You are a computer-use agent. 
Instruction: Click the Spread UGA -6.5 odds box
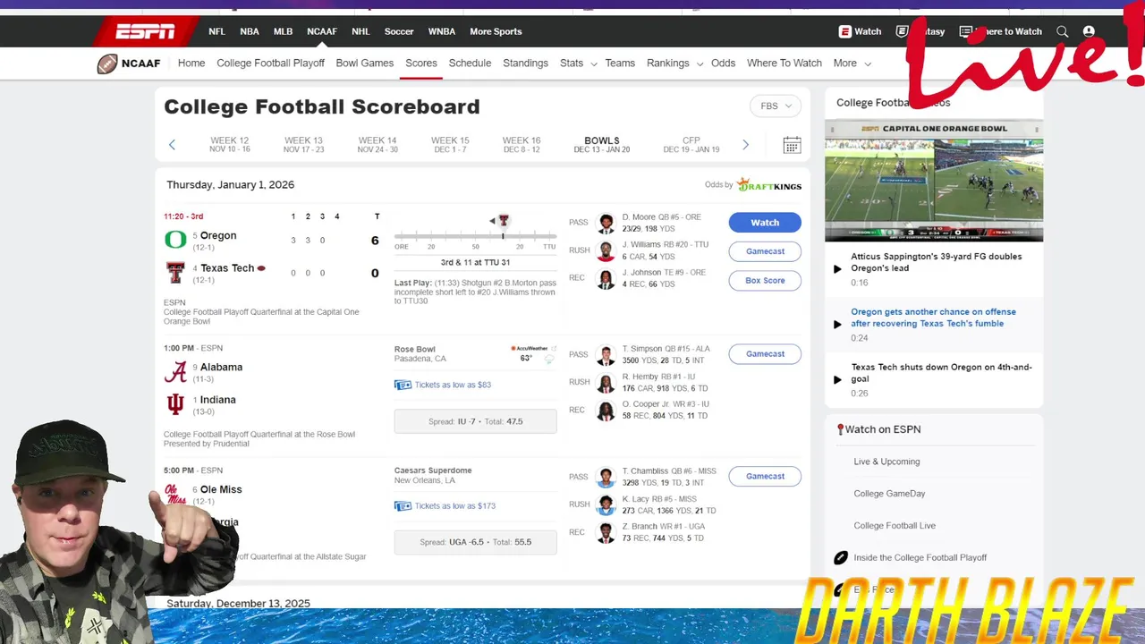coord(475,542)
